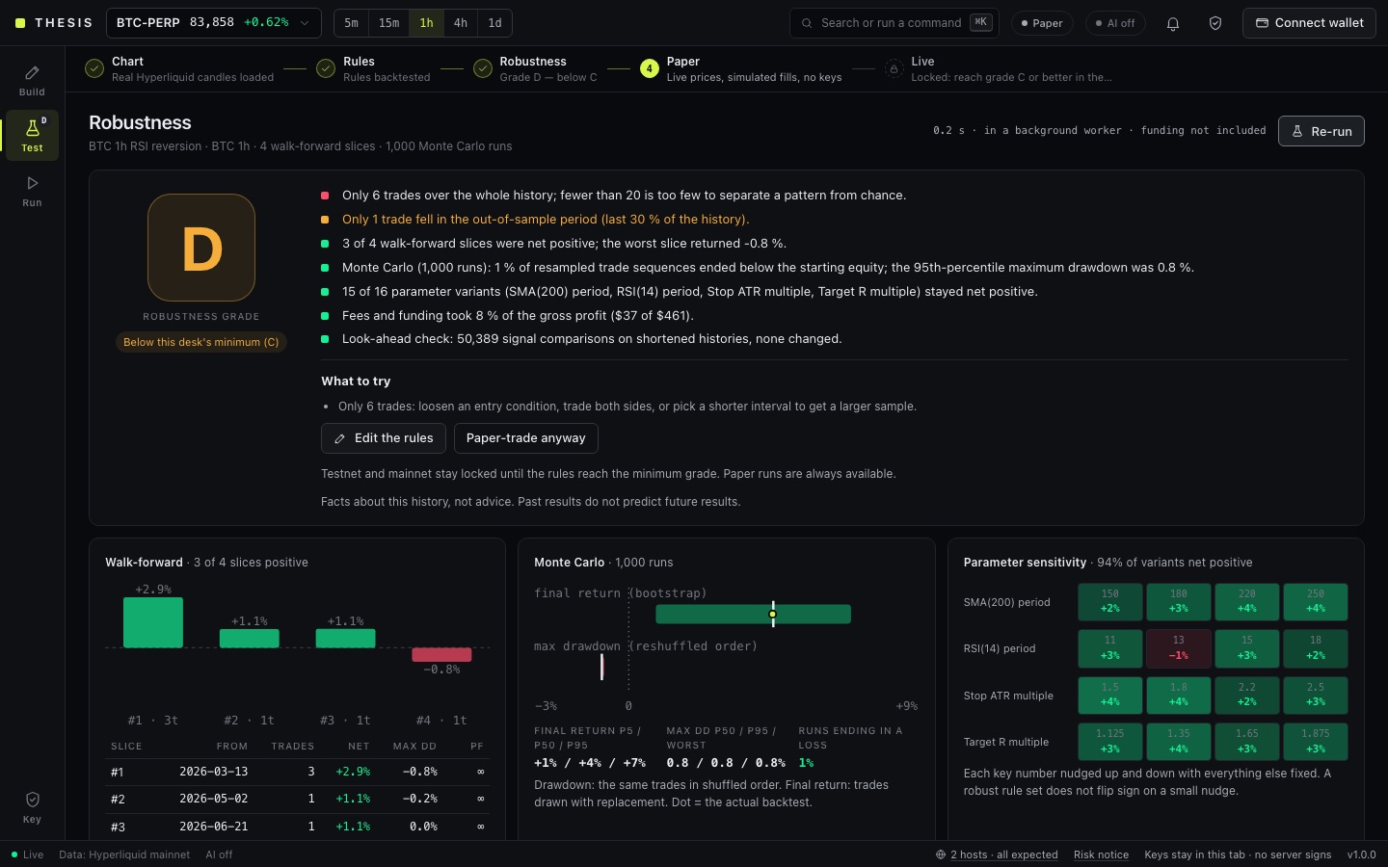This screenshot has width=1388, height=867.
Task: Click the Rules step checkmark icon
Action: (x=326, y=68)
